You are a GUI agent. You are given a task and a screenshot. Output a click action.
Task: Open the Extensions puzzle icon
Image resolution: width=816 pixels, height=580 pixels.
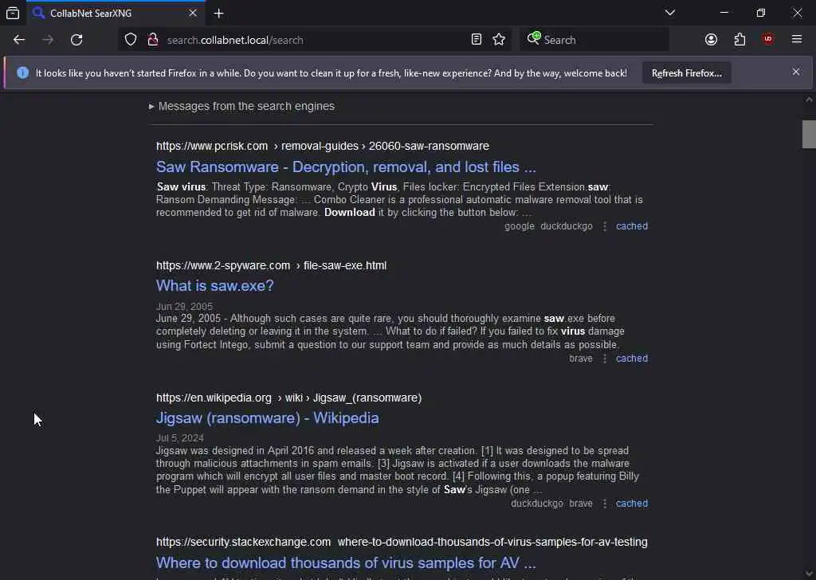(x=739, y=40)
